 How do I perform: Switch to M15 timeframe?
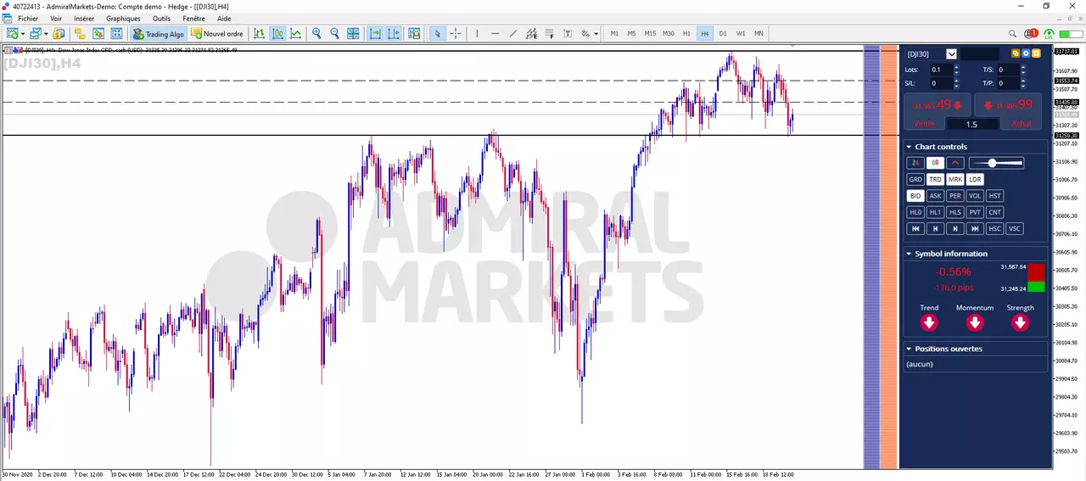650,34
